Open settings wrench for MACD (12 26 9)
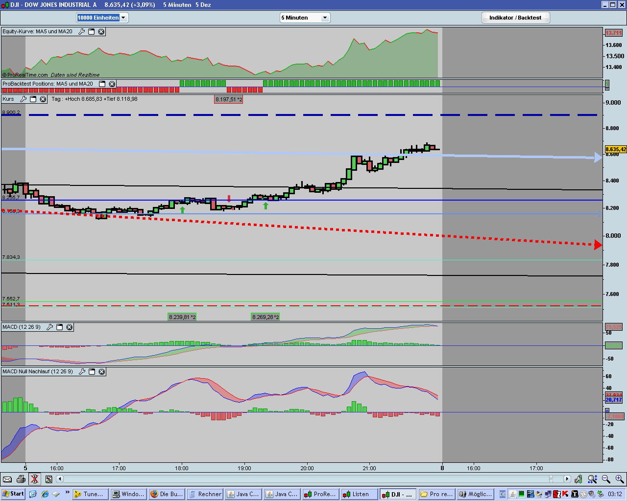 tap(49, 327)
